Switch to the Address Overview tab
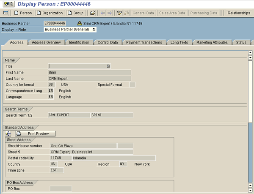This screenshot has width=254, height=194. pos(47,43)
